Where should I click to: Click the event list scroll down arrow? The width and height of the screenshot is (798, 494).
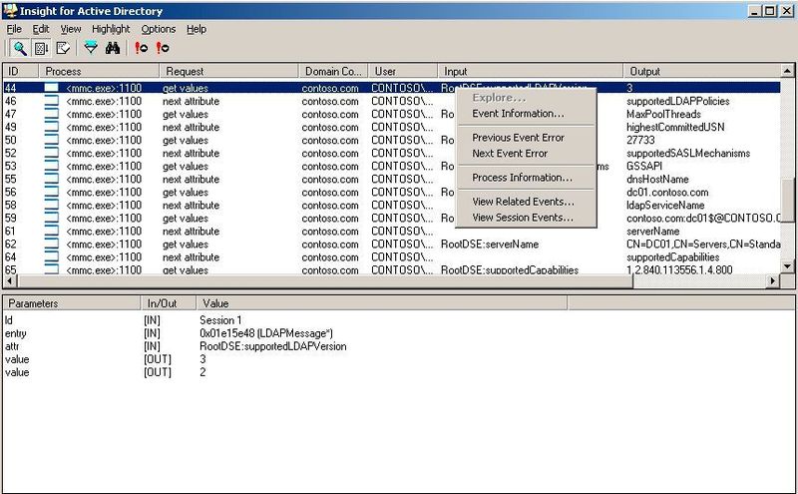(x=787, y=265)
